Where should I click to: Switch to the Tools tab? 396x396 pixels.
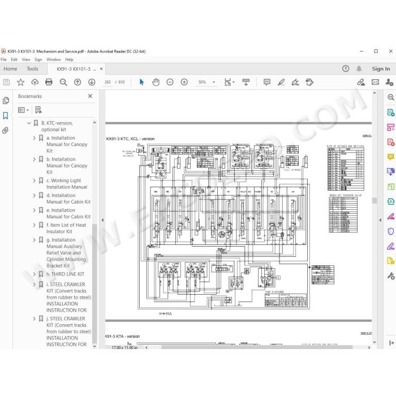pos(32,68)
